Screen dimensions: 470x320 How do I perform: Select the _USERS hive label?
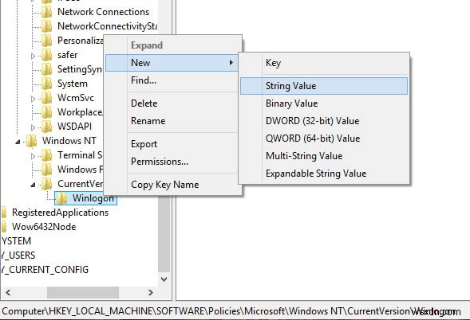[18, 256]
